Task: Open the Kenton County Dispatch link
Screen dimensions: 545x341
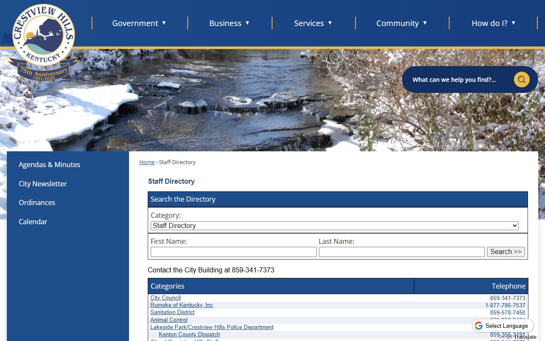Action: (189, 335)
